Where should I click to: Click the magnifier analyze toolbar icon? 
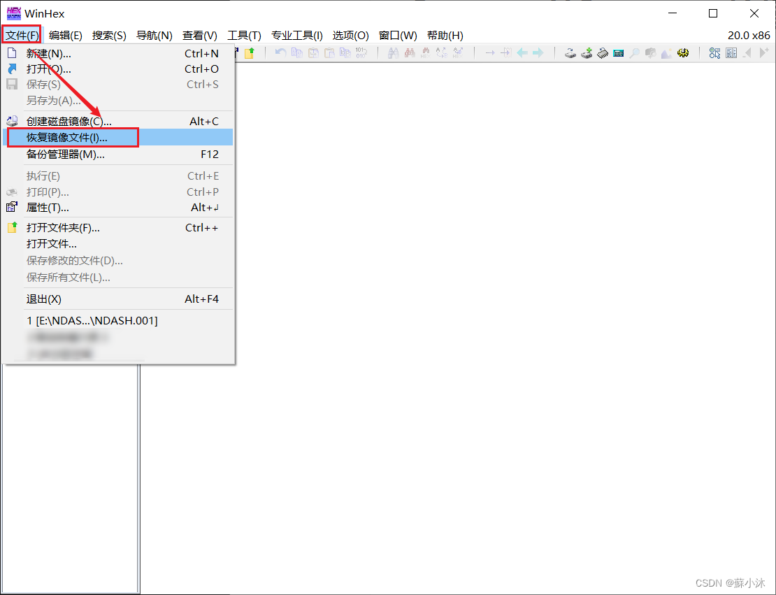pyautogui.click(x=635, y=52)
